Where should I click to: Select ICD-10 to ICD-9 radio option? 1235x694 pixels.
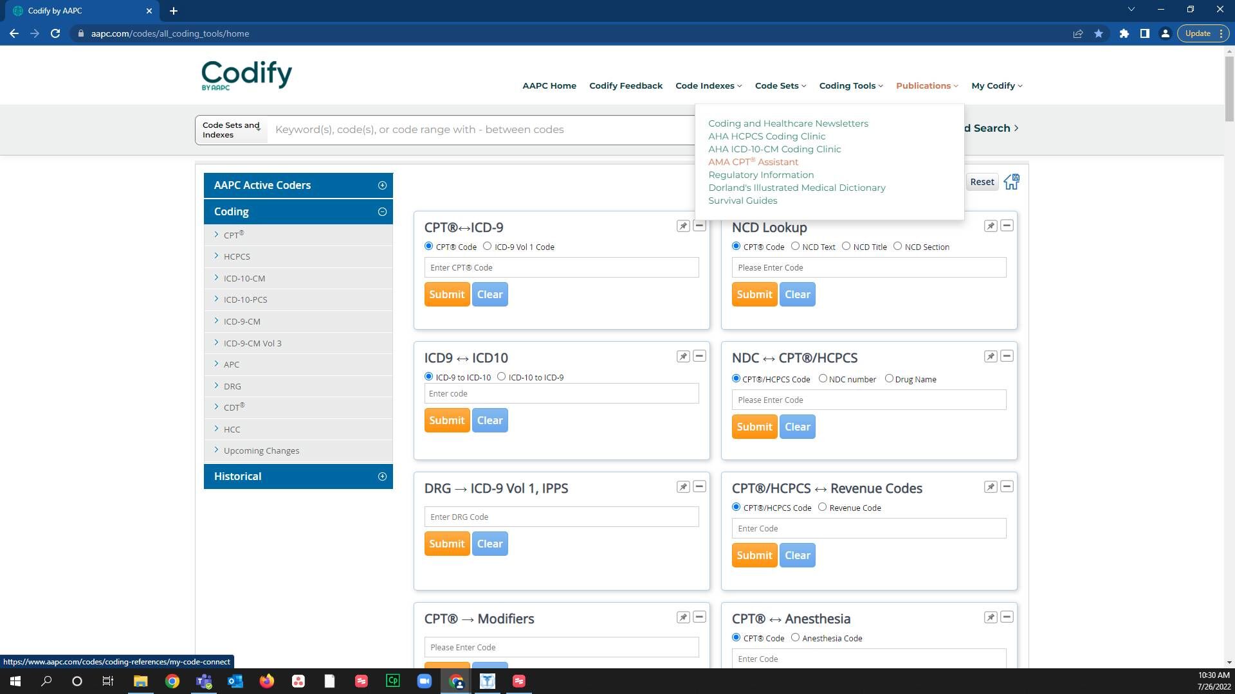tap(502, 377)
